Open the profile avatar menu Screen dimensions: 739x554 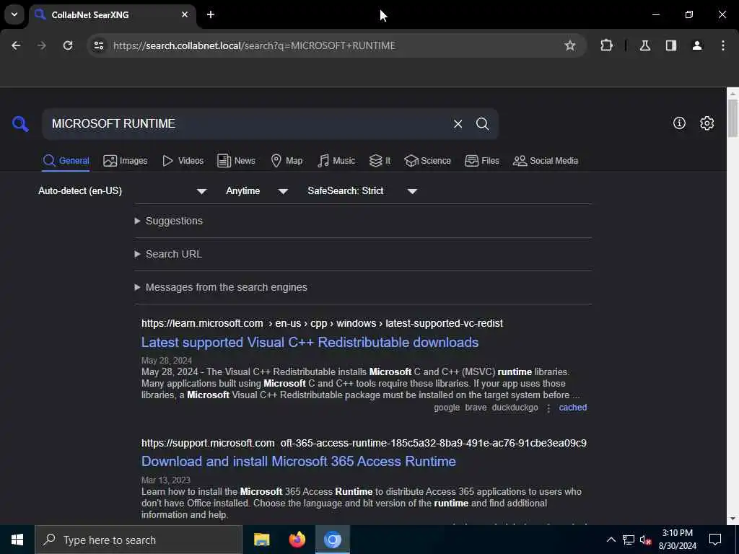click(697, 45)
